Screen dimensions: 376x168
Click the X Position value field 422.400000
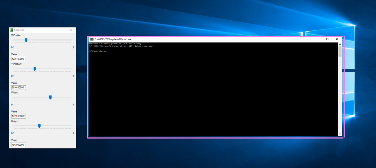pyautogui.click(x=19, y=59)
